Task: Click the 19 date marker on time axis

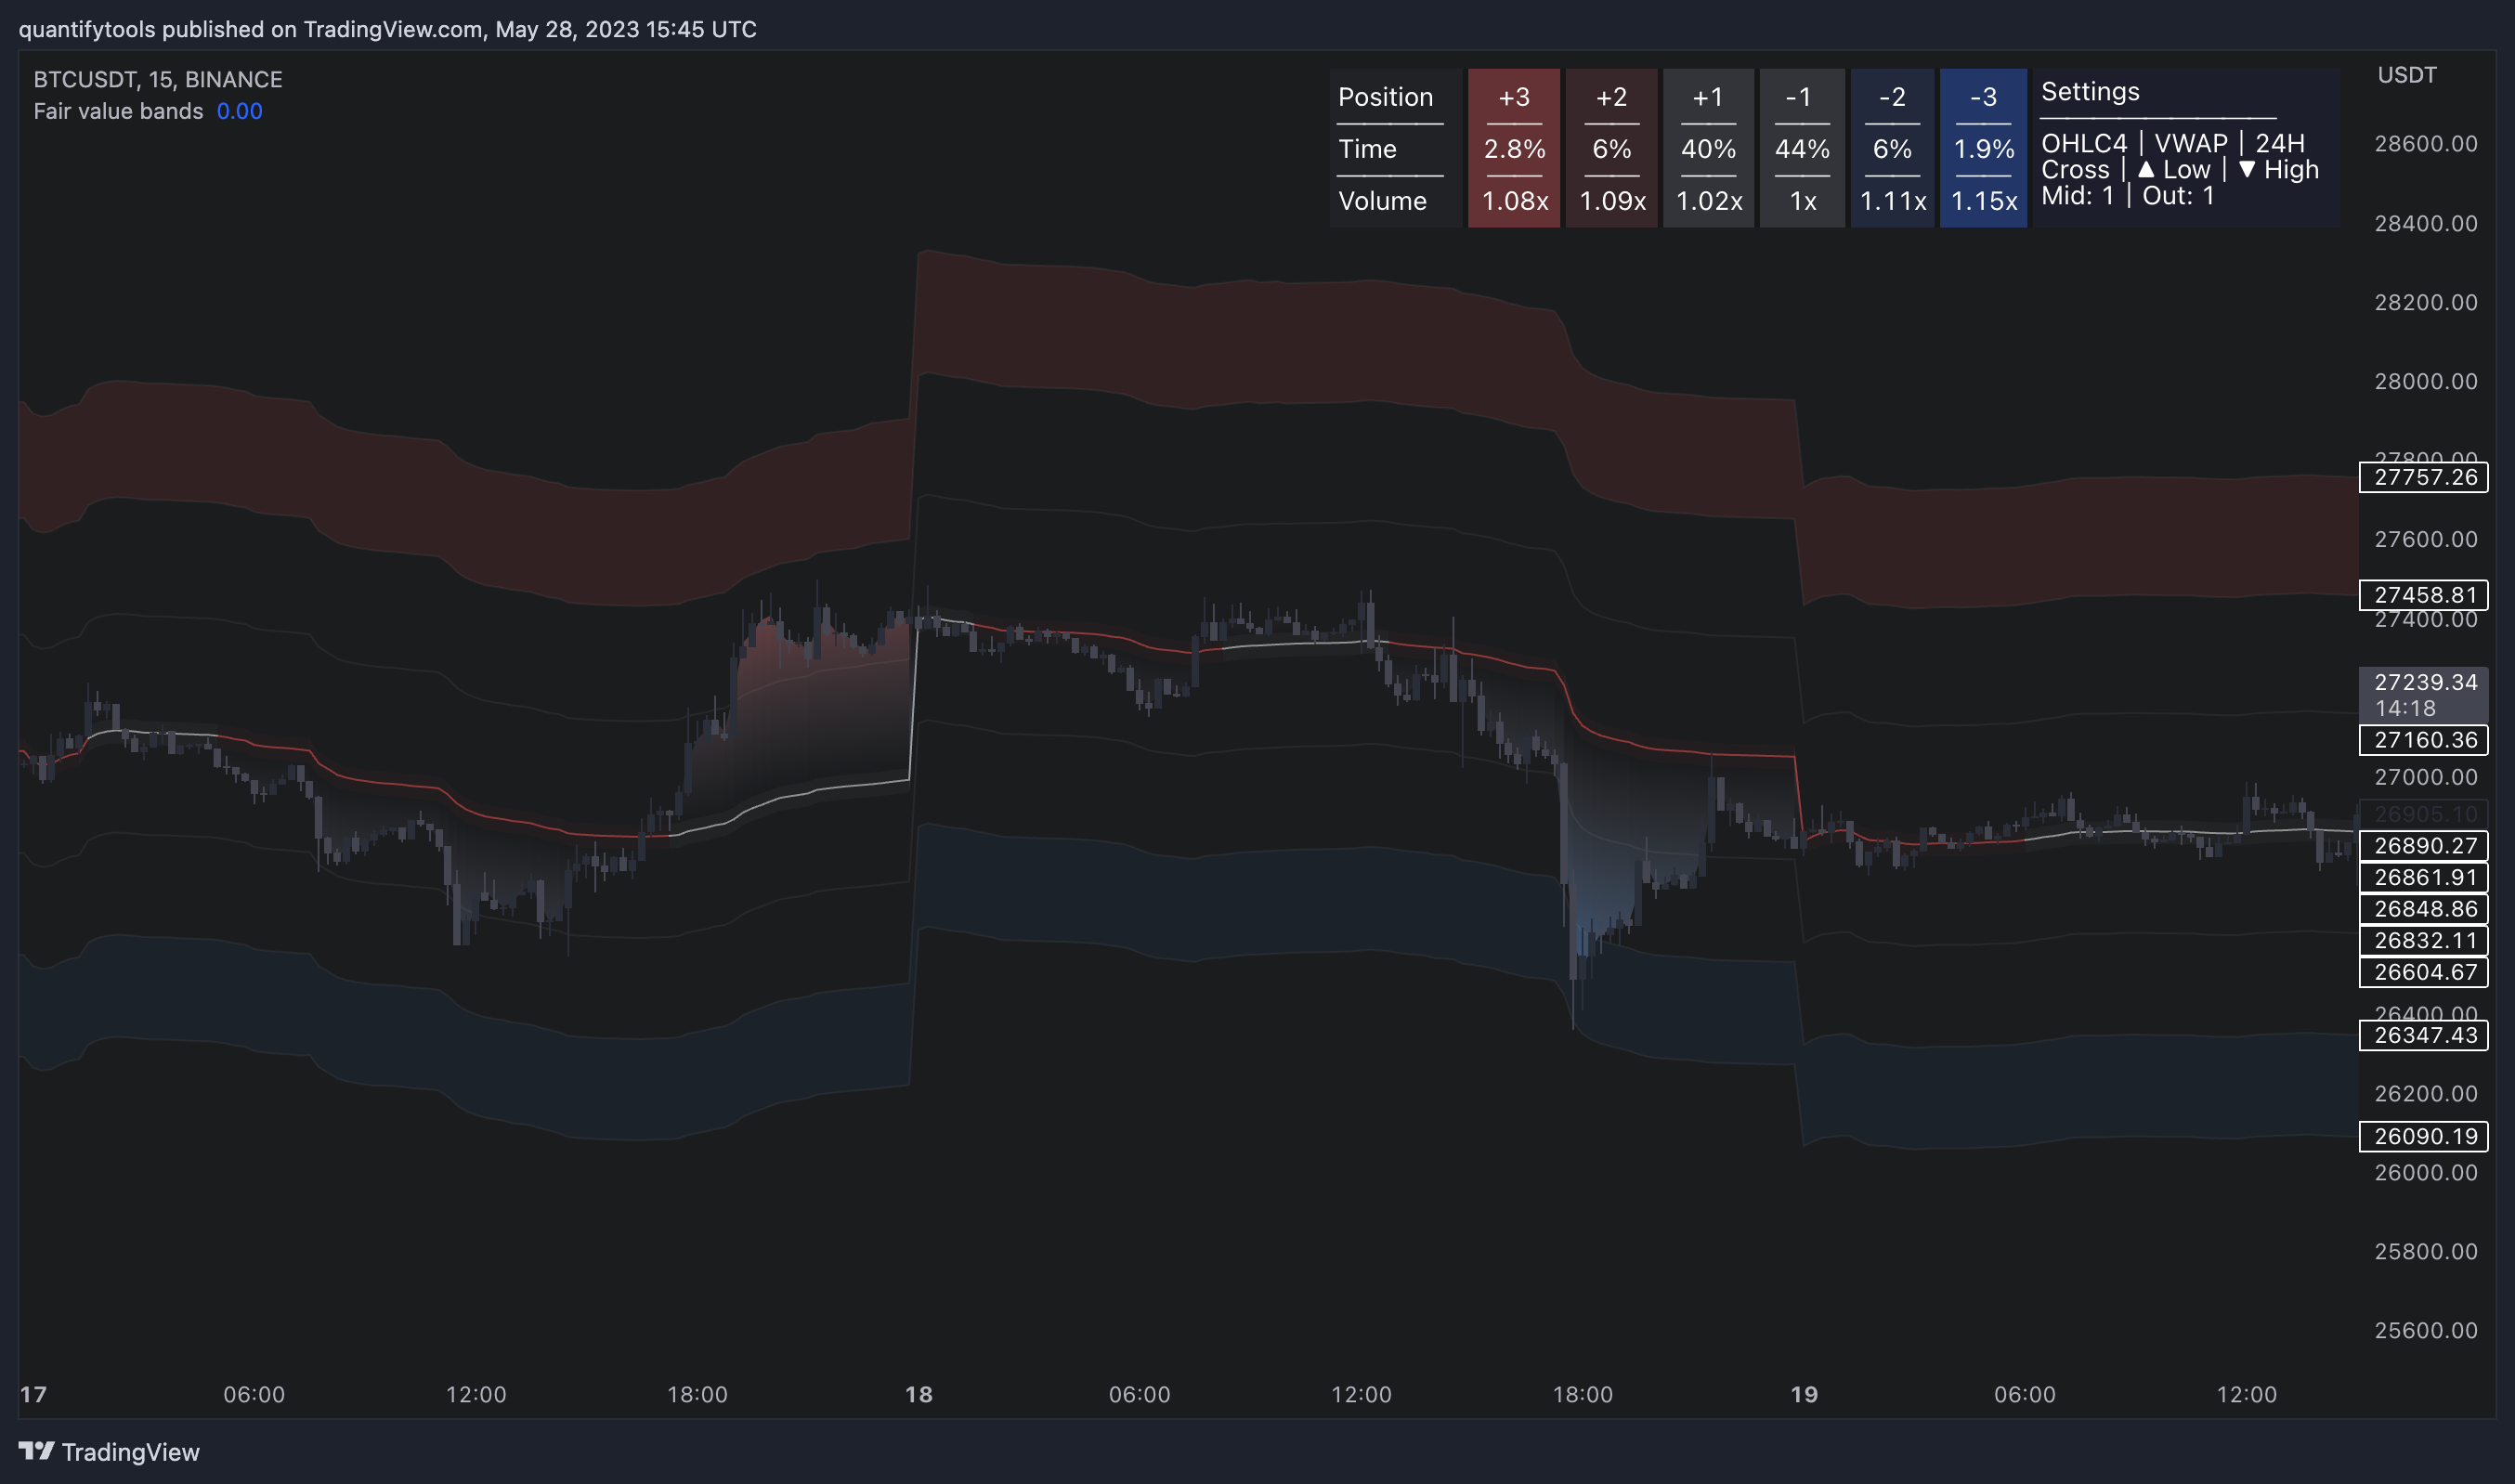Action: click(1804, 1394)
